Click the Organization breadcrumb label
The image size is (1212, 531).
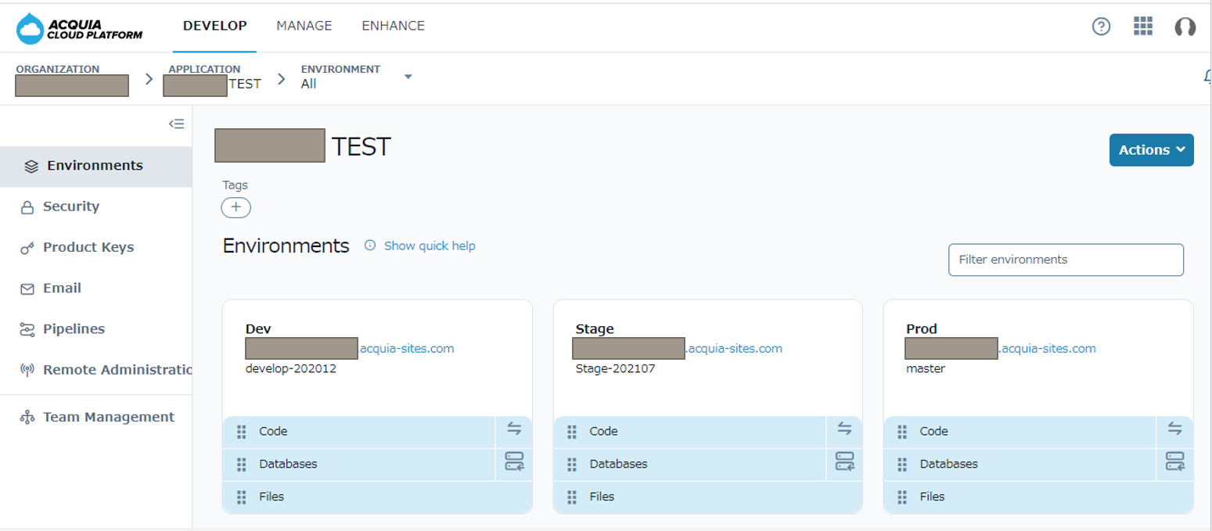(x=58, y=69)
